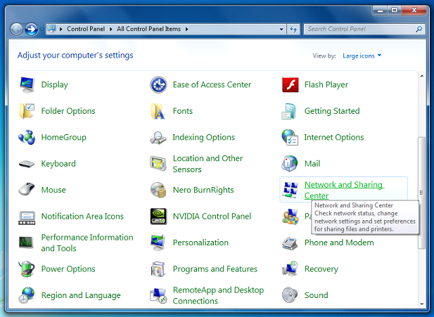Open the Display link
The height and width of the screenshot is (317, 434).
point(55,84)
